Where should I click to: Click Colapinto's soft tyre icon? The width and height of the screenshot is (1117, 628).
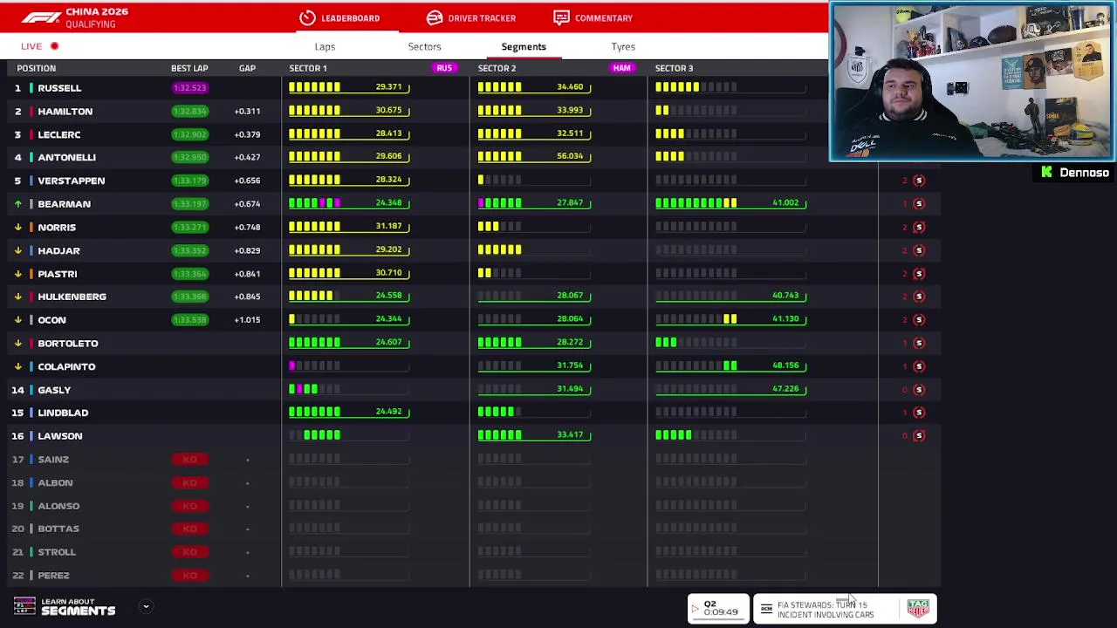(x=919, y=366)
